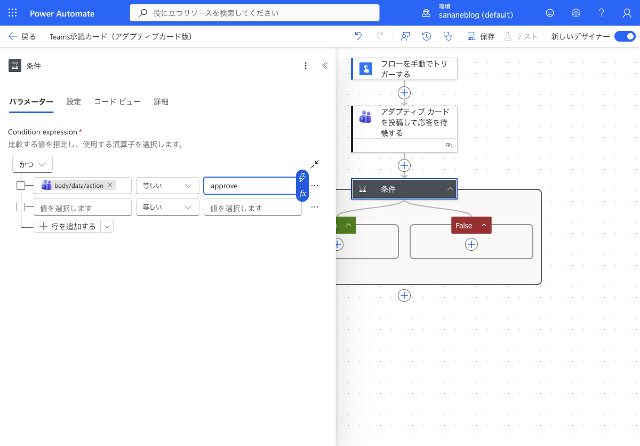
Task: Switch to the 詳細 tab
Action: (x=161, y=102)
